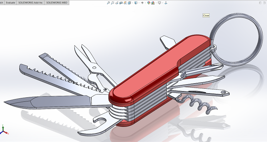267x142 pixels.
Task: Open the SOLIDWORKS MBD tab
Action: [x=57, y=2]
